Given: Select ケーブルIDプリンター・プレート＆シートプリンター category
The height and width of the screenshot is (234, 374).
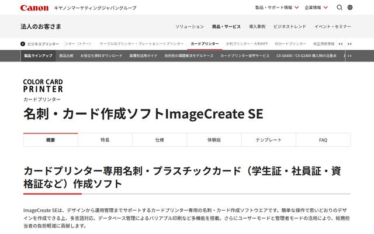Looking at the screenshot, I should click(141, 44).
